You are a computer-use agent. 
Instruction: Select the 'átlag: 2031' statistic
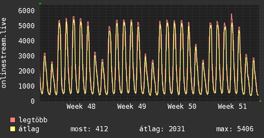pyautogui.click(x=162, y=129)
